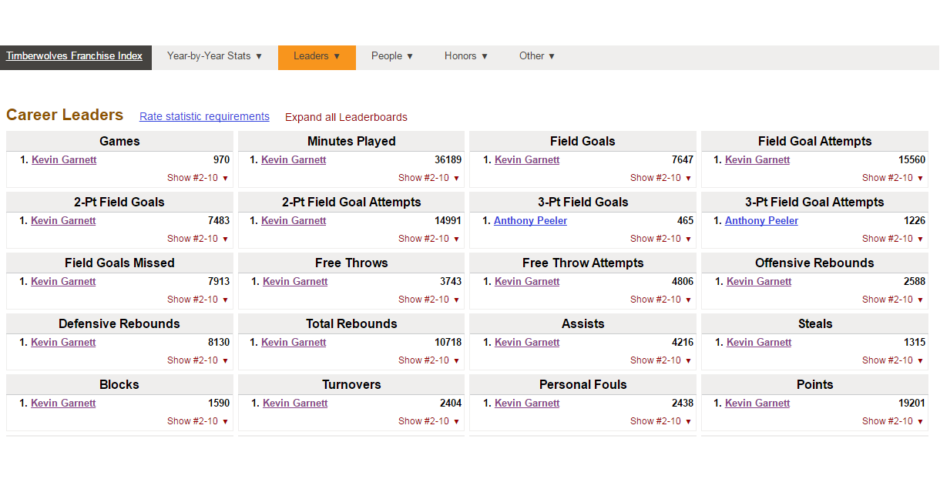Show ranks #2-10 under Games
Image resolution: width=940 pixels, height=499 pixels.
[197, 178]
